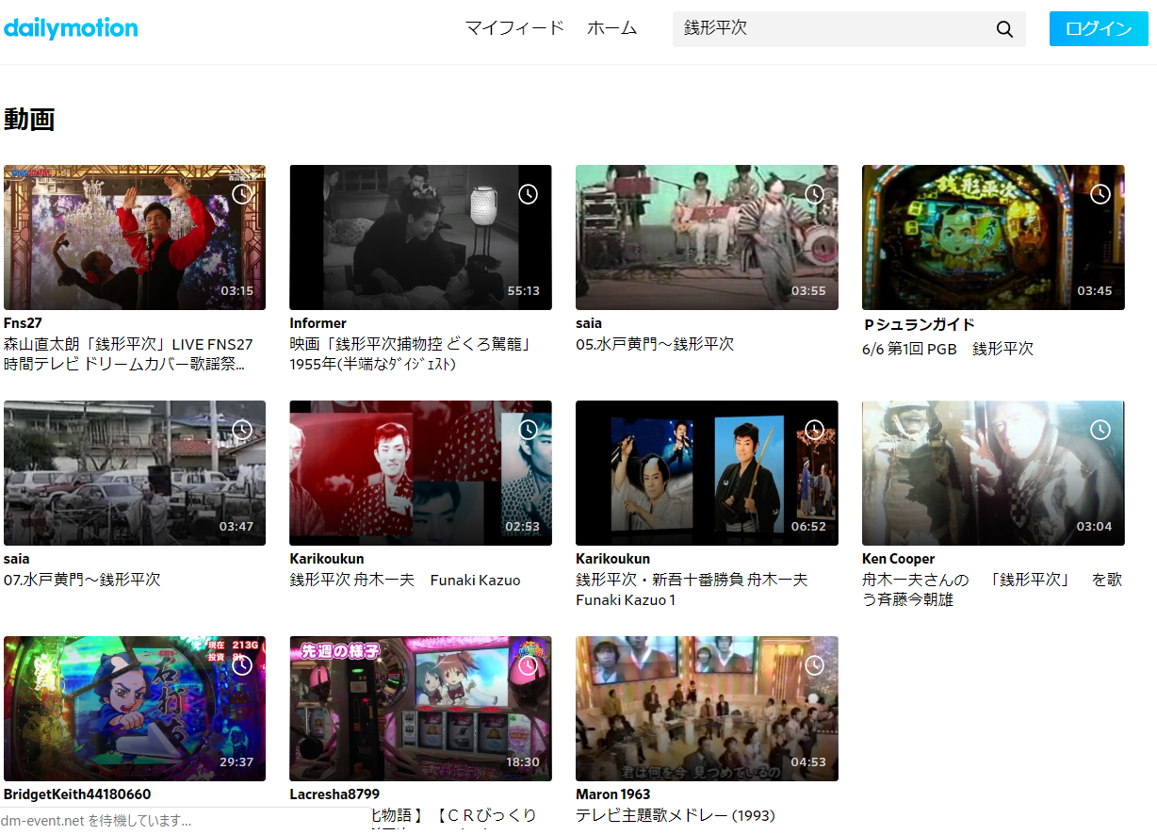Click the dailymotion logo
Screen dimensions: 1157x835
pos(71,28)
